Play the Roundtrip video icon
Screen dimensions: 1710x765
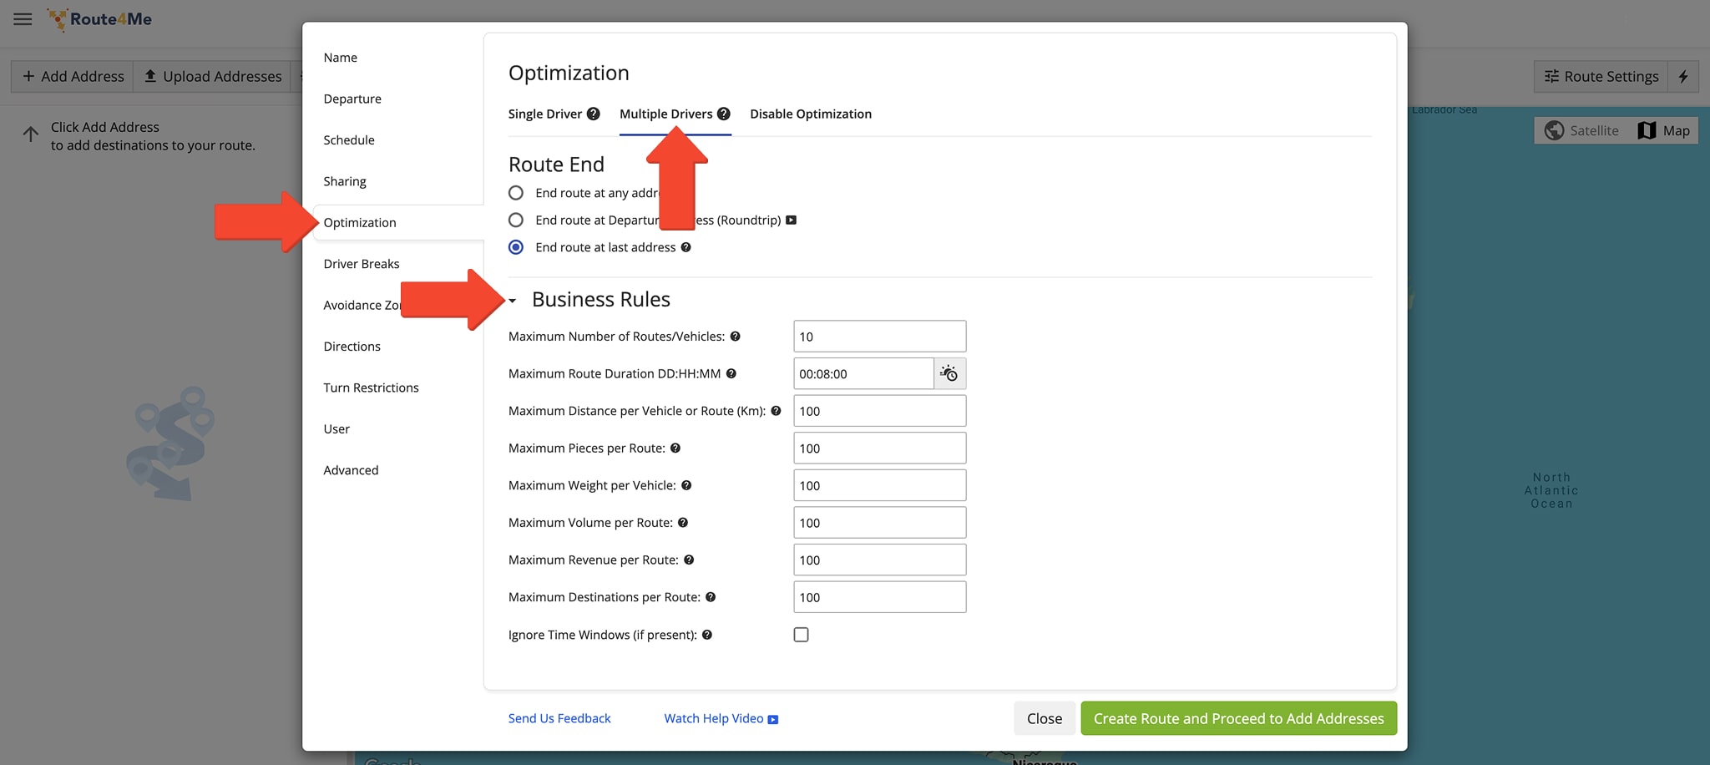(x=792, y=220)
